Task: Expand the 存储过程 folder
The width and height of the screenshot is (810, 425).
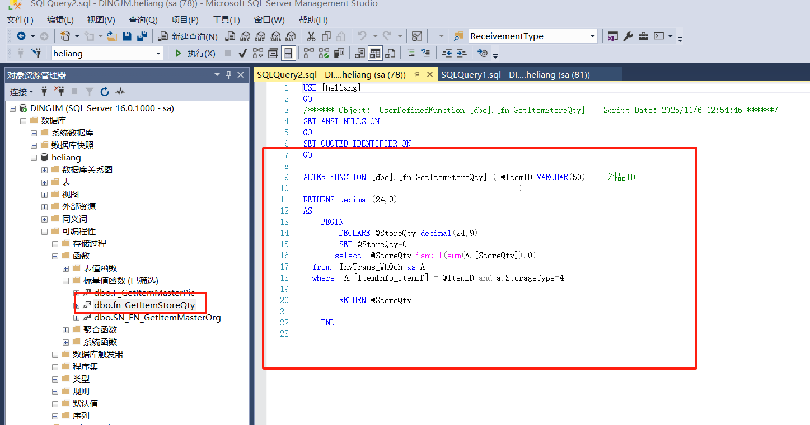Action: coord(55,243)
